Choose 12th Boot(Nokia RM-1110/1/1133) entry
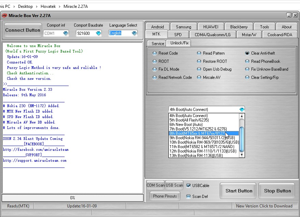 pyautogui.click(x=204, y=151)
